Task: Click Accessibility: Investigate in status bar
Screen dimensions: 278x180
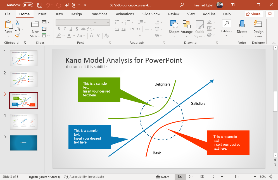Action: pyautogui.click(x=84, y=177)
